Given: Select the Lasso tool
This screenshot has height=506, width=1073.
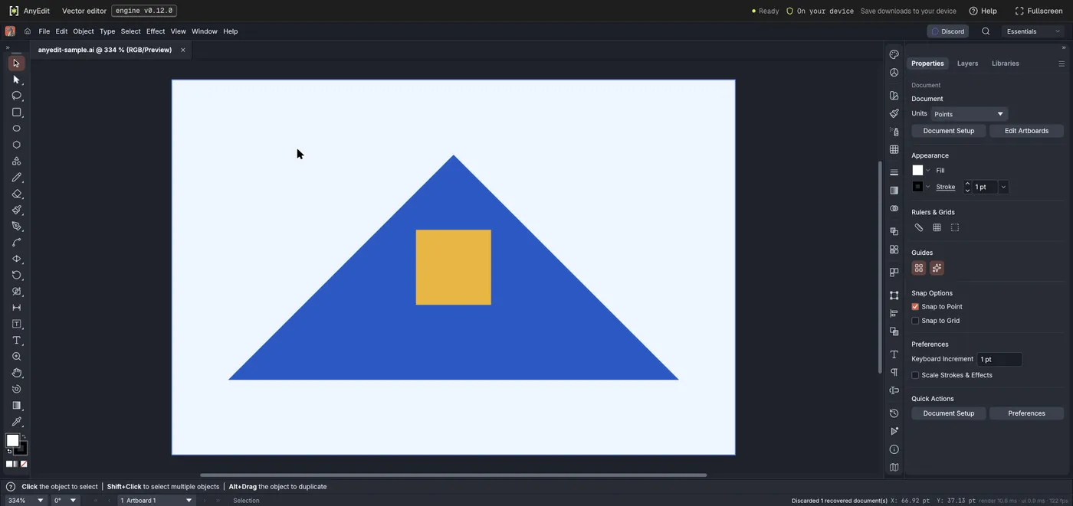Looking at the screenshot, I should [16, 96].
